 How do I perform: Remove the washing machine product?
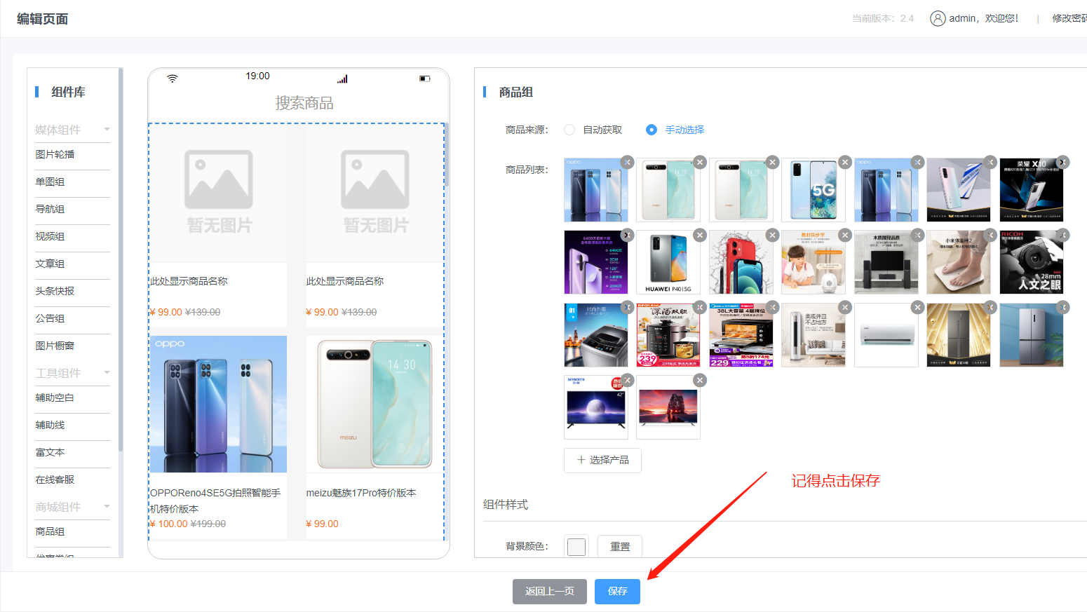point(628,308)
